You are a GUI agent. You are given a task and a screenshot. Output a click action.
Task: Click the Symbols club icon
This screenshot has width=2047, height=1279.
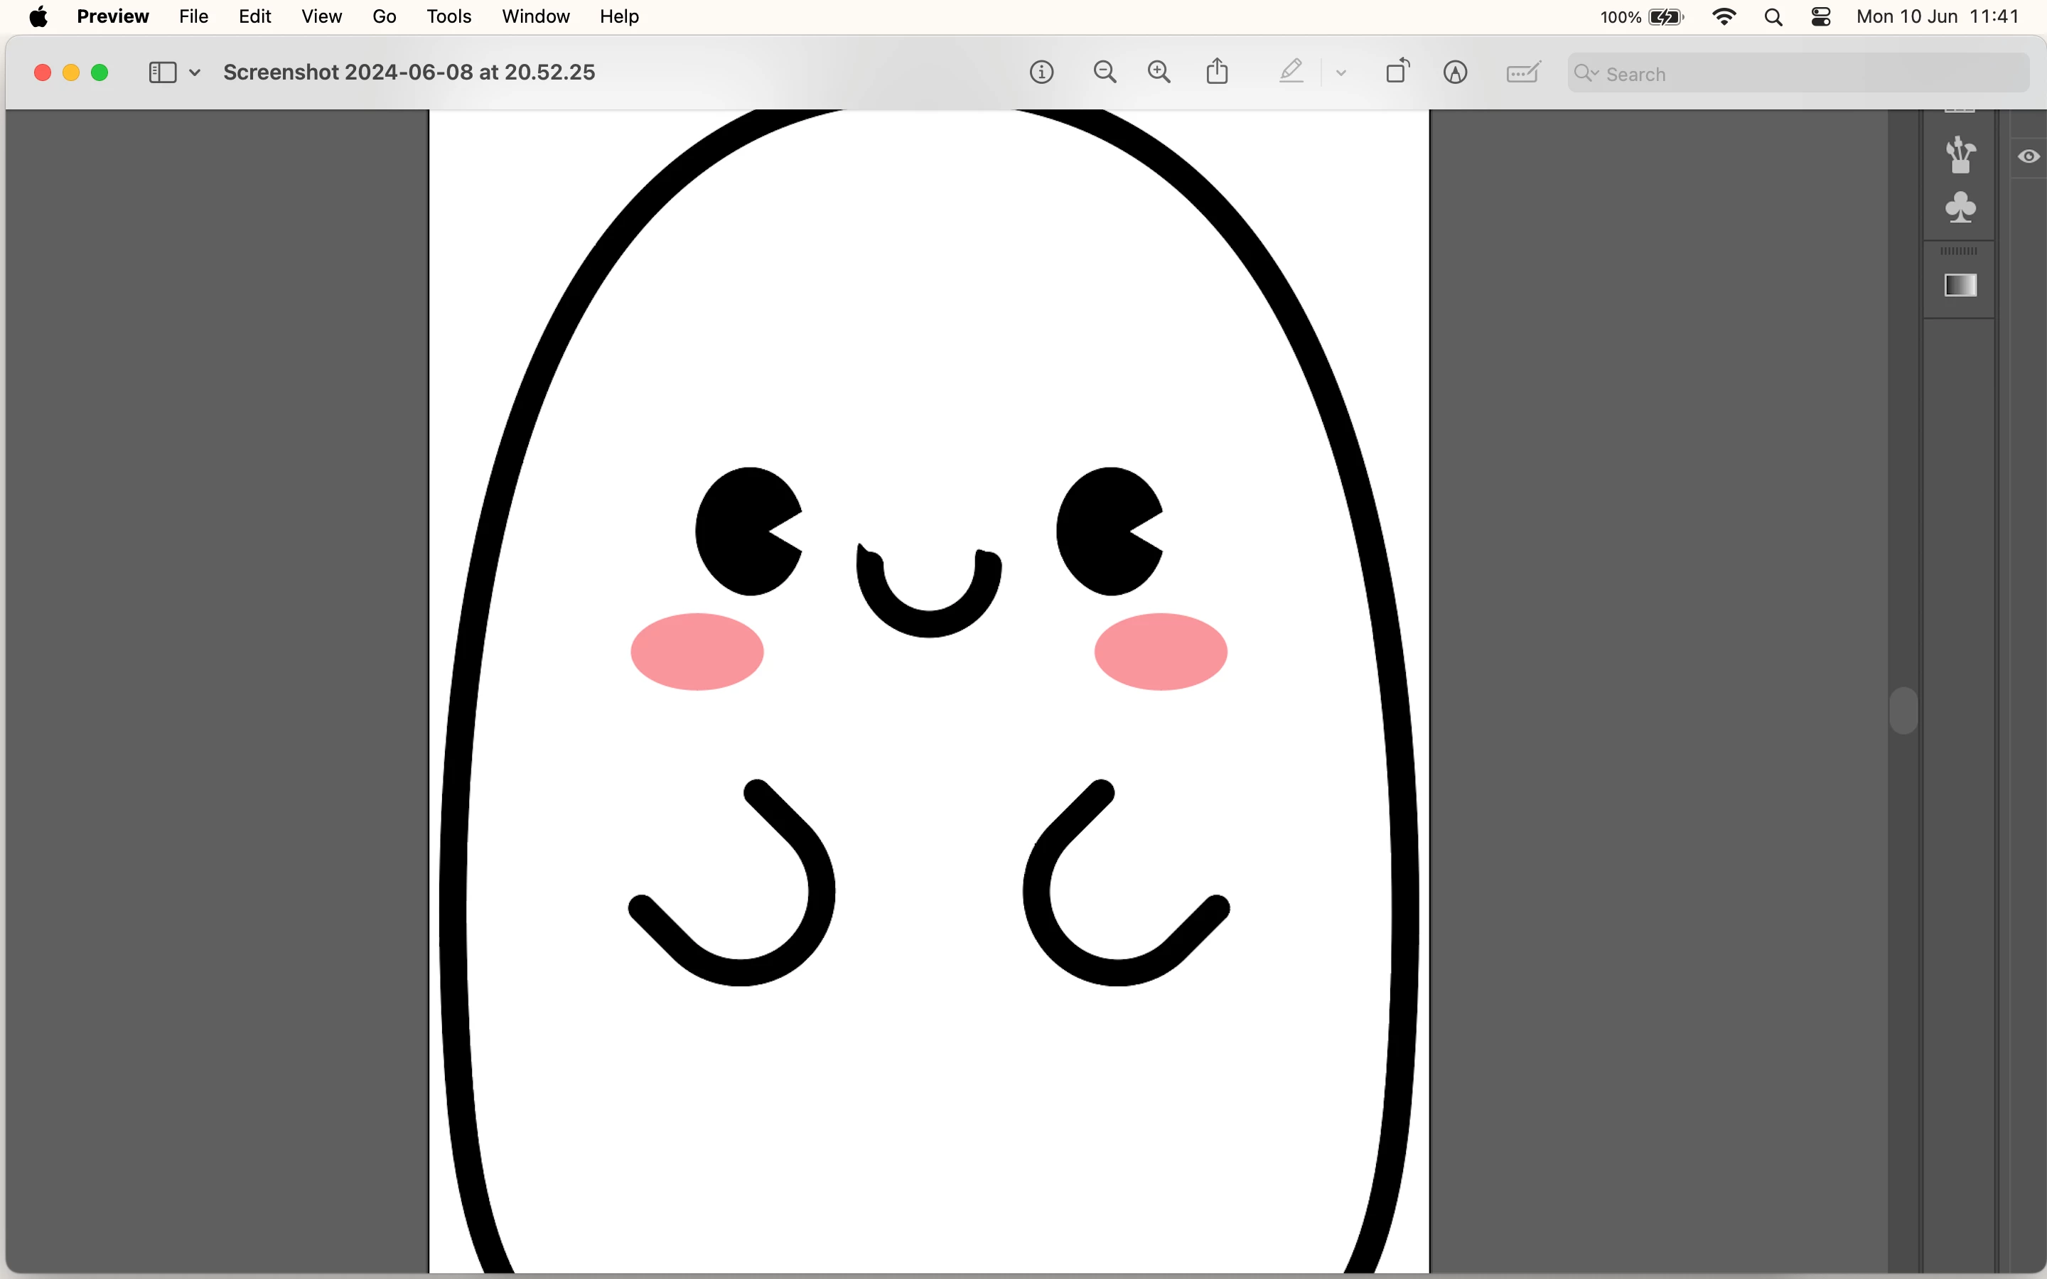[1960, 208]
